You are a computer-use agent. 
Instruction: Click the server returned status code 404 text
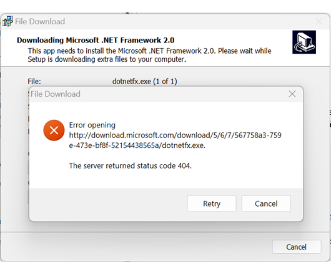[131, 165]
